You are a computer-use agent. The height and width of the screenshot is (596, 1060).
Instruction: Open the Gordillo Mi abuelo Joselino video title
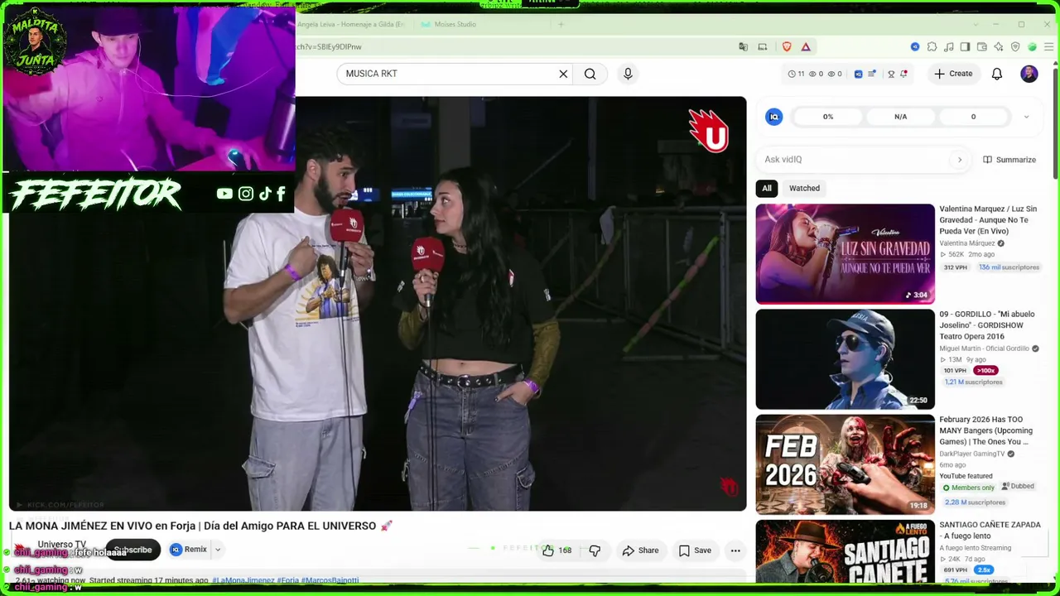pyautogui.click(x=987, y=325)
